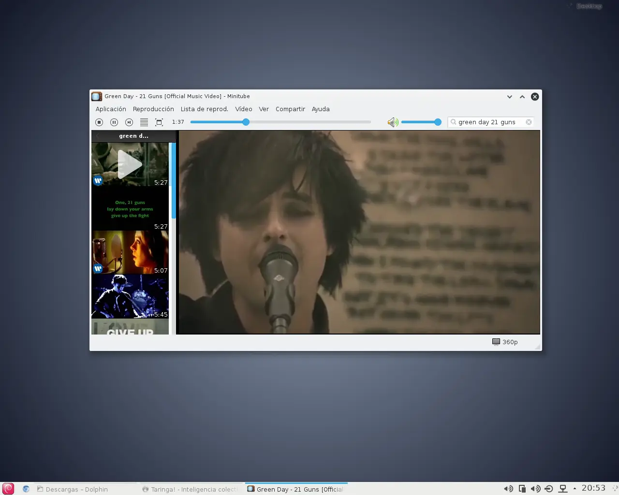Image resolution: width=619 pixels, height=495 pixels.
Task: Launch the browser icon in taskbar
Action: (26, 489)
